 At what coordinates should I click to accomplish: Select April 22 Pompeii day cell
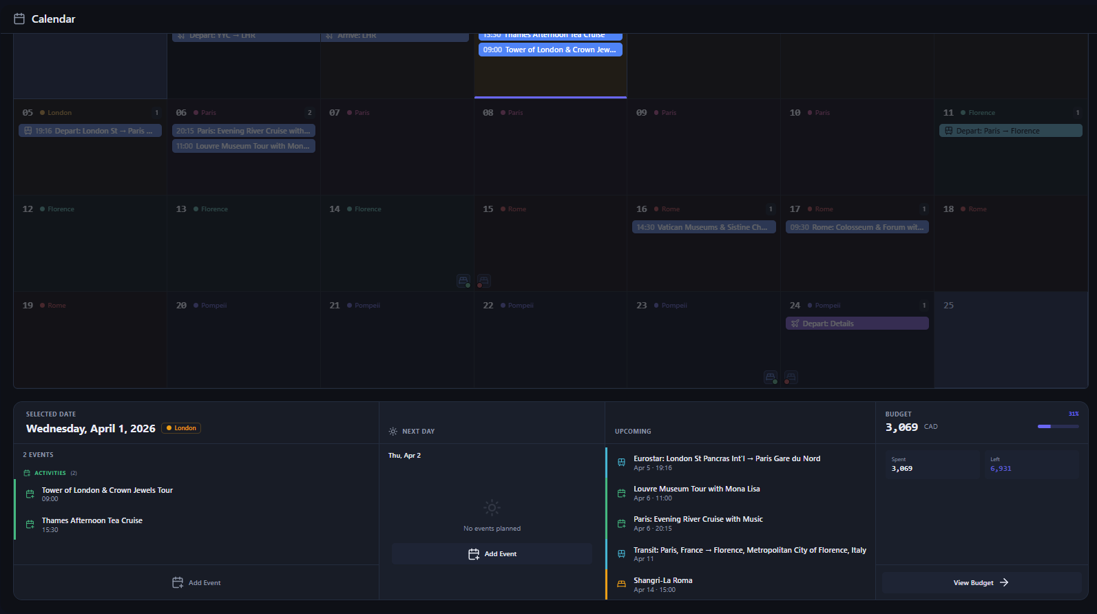click(550, 339)
